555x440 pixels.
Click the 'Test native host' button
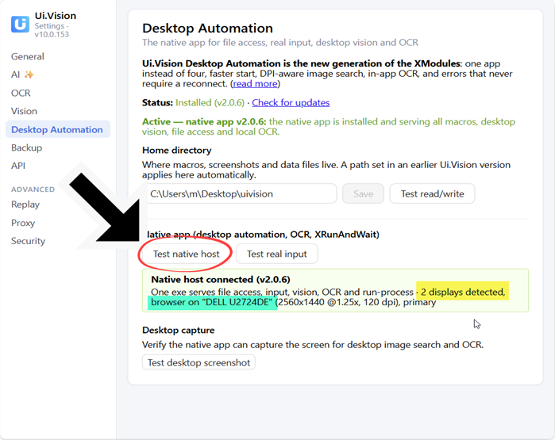coord(186,254)
